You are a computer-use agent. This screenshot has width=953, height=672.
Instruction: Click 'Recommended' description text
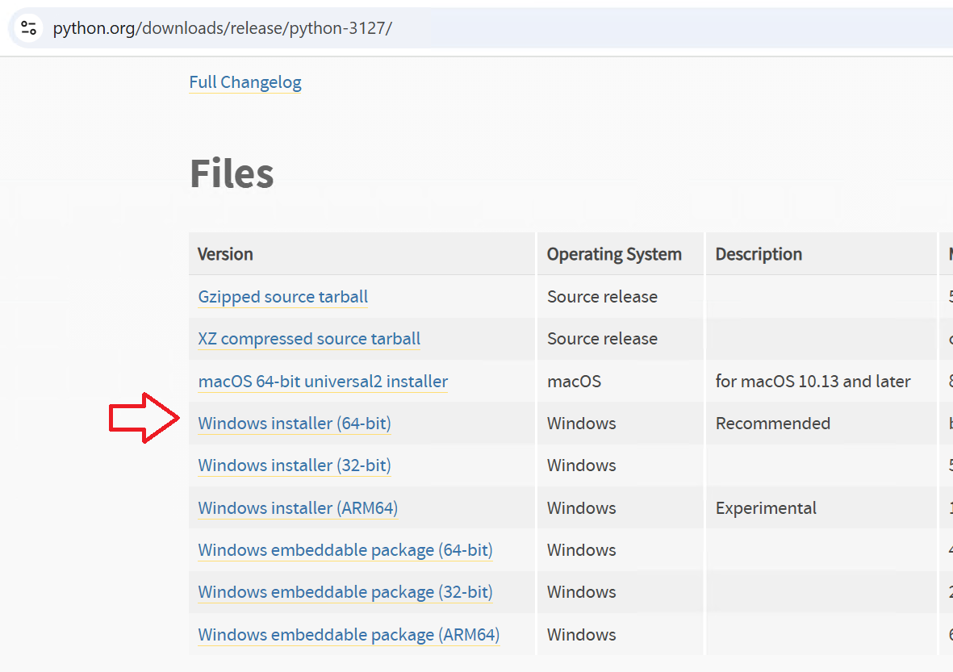772,423
